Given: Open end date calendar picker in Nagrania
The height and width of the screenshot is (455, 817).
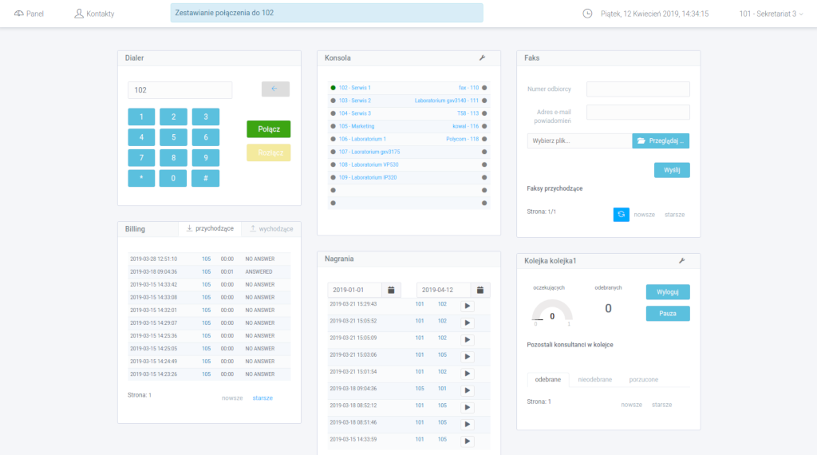Looking at the screenshot, I should (x=480, y=290).
